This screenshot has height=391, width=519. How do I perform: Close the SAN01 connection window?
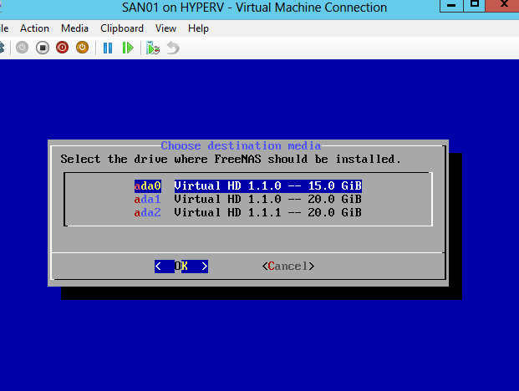coord(503,6)
